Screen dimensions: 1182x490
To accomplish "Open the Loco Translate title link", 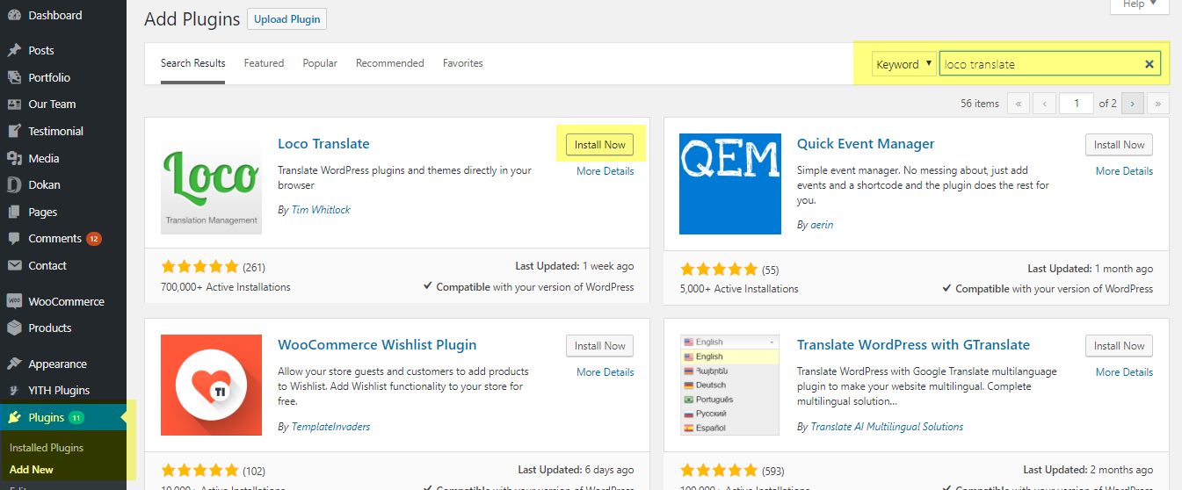I will (x=323, y=144).
